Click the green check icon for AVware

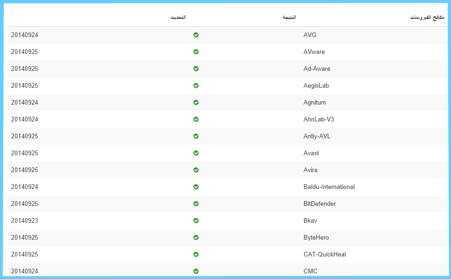pos(196,52)
